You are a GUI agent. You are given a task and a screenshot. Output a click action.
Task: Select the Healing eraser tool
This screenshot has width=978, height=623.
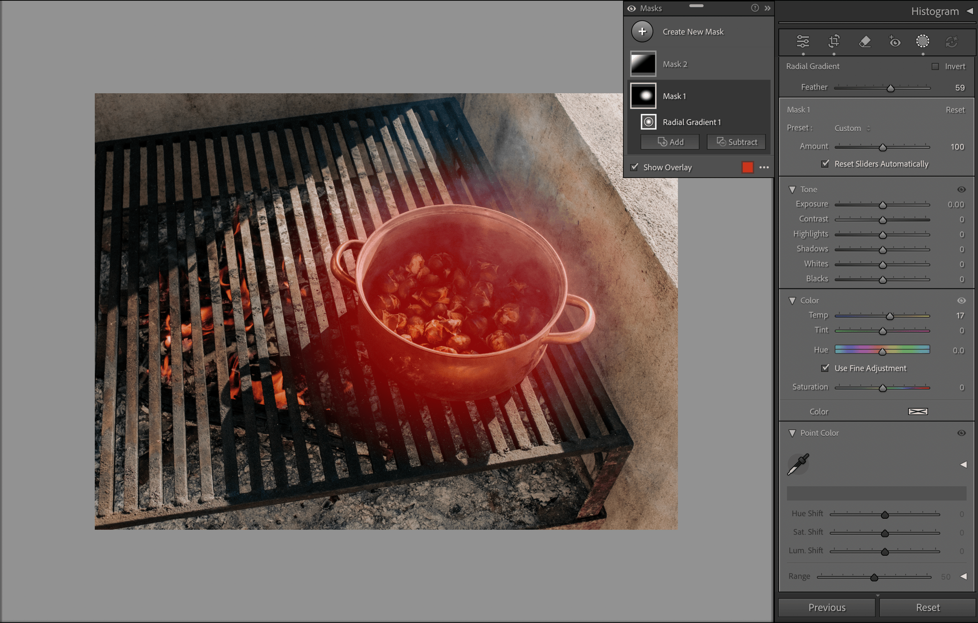point(864,41)
